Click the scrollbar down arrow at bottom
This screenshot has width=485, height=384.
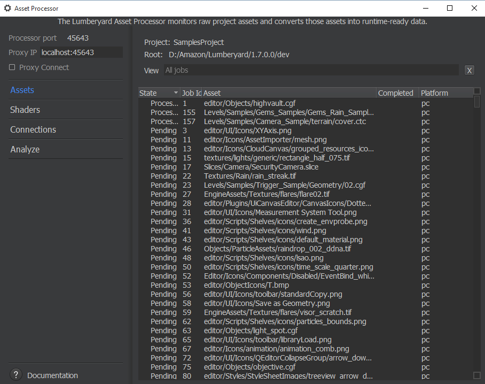pyautogui.click(x=477, y=375)
